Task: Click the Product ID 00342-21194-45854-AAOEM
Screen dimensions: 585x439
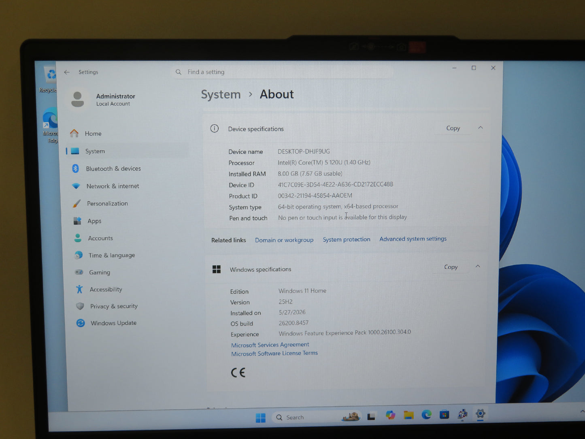Action: (x=315, y=196)
